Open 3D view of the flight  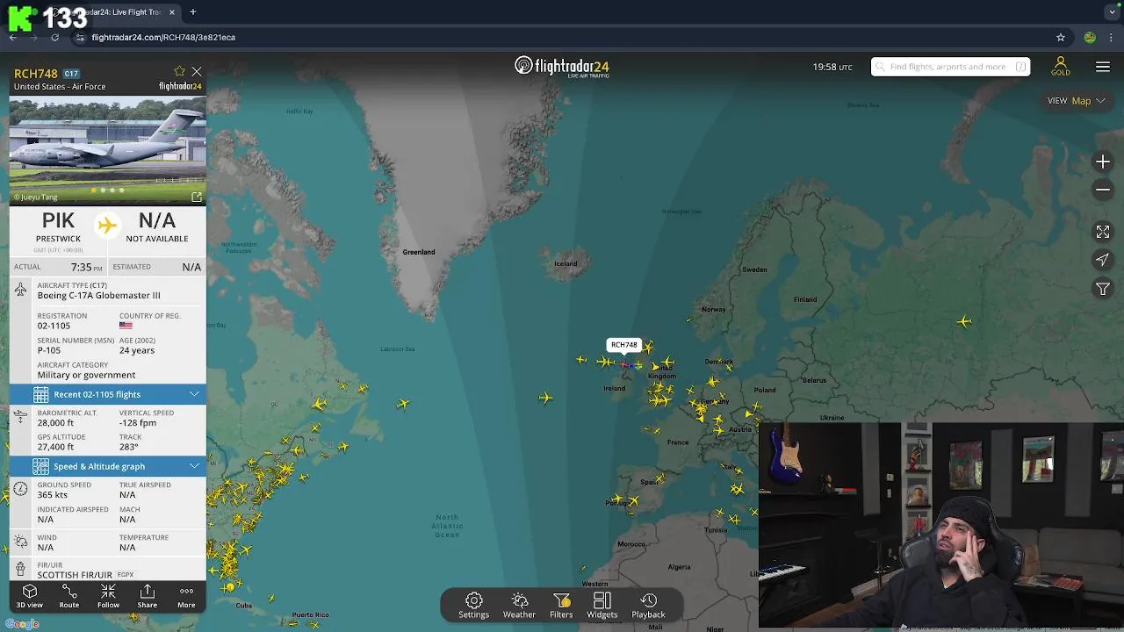coord(29,596)
